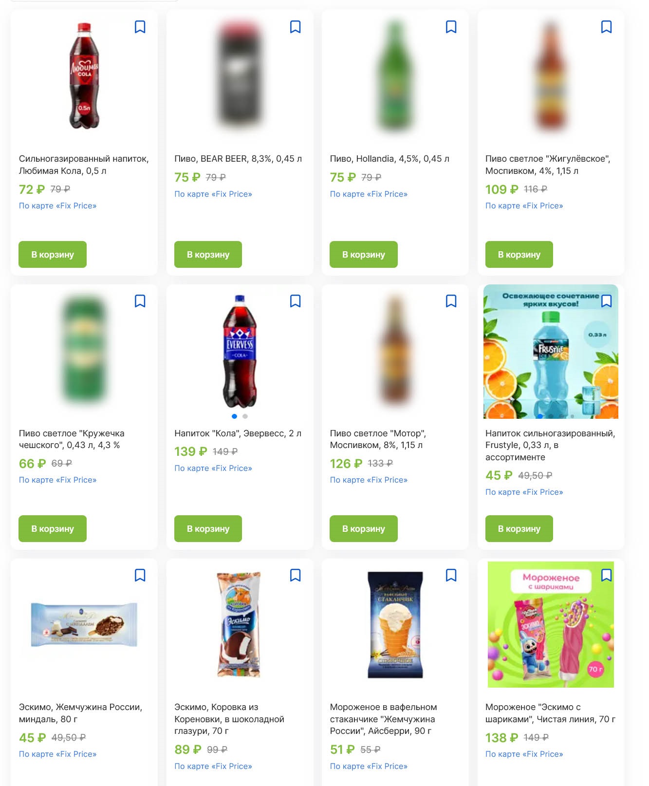Save Коровка из Кореновки eskimo
The width and height of the screenshot is (649, 786).
295,575
